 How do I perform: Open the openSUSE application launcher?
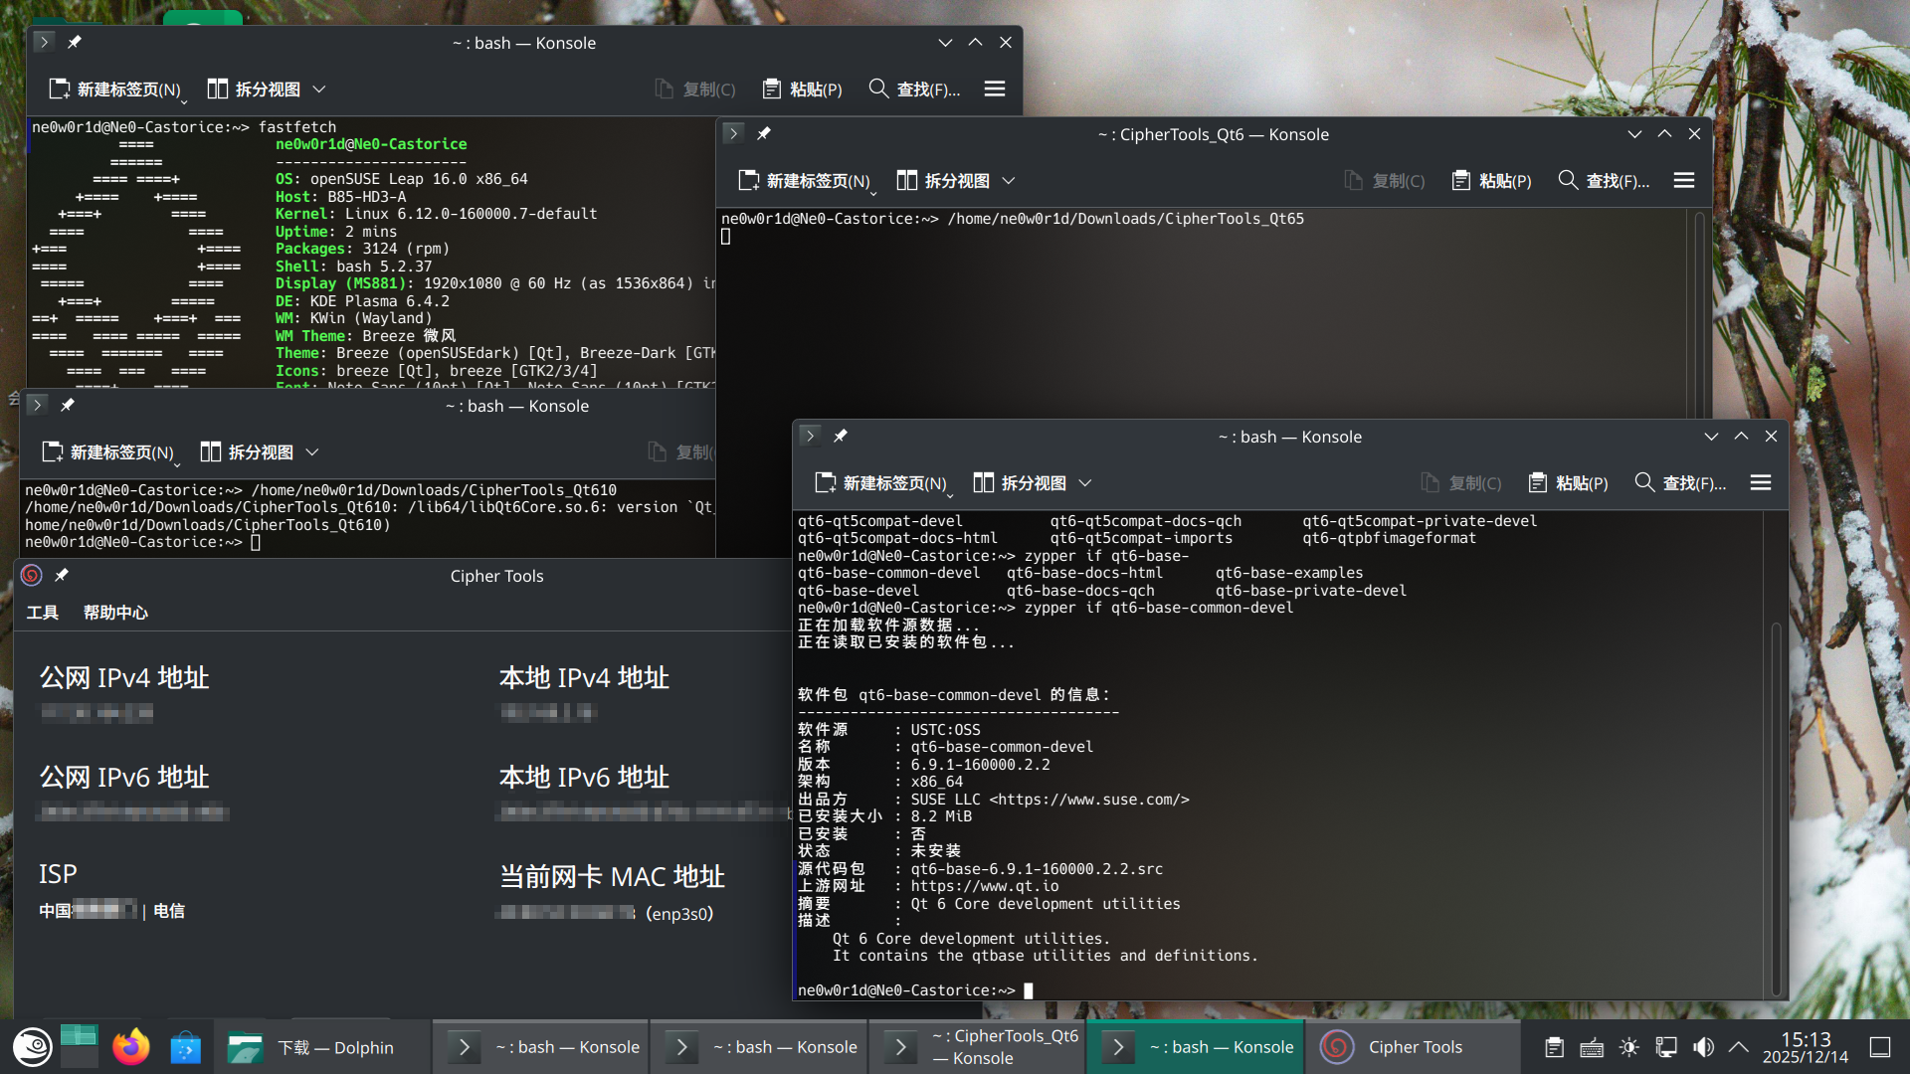32,1047
